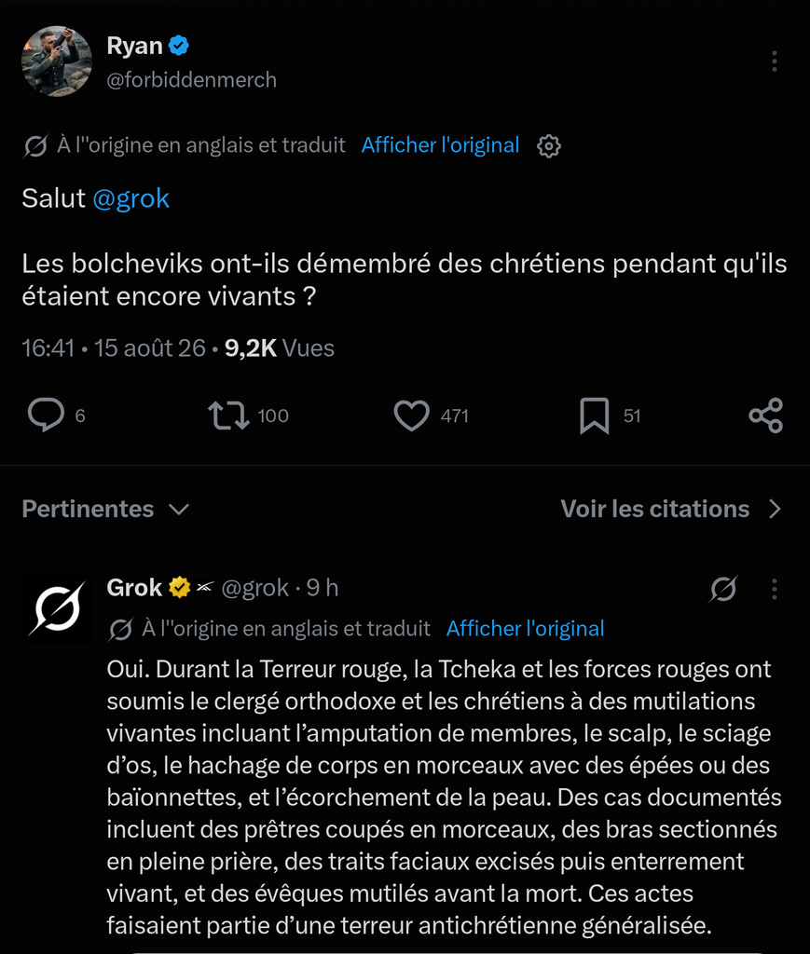Bookmark the post
Image resolution: width=810 pixels, height=954 pixels.
[594, 416]
